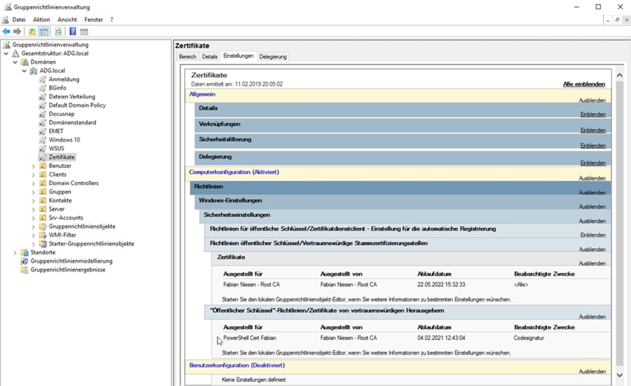This screenshot has width=631, height=386.
Task: Click the PowerShell Cert Fabian entry
Action: point(250,338)
